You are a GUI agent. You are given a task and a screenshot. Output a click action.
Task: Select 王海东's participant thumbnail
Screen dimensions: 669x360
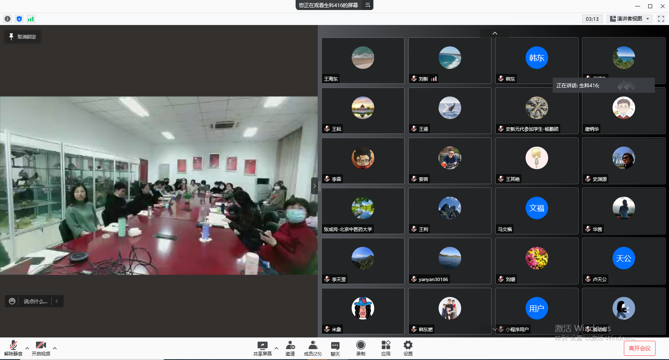pos(363,61)
